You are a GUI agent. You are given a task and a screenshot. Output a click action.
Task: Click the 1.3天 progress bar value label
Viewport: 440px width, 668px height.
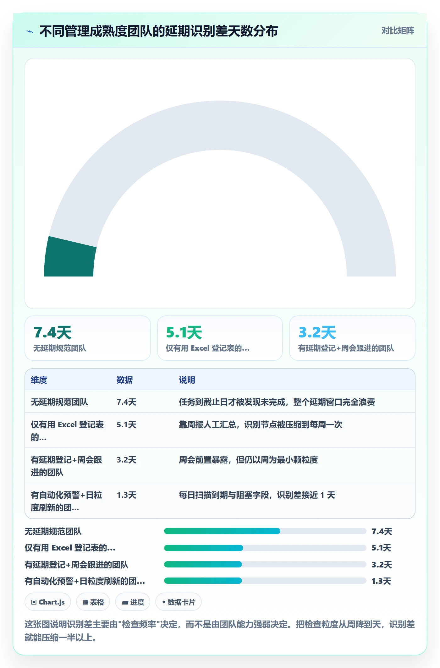click(x=381, y=581)
